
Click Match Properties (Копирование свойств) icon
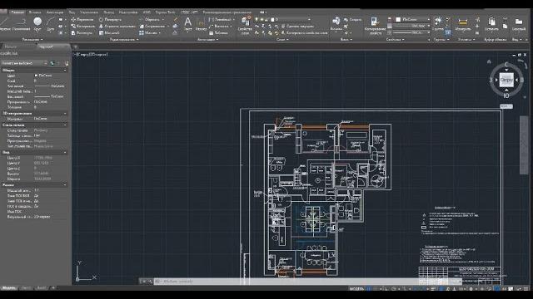click(375, 25)
